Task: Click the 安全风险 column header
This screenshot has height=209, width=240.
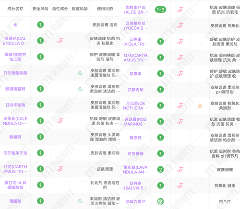Action: [x=40, y=9]
